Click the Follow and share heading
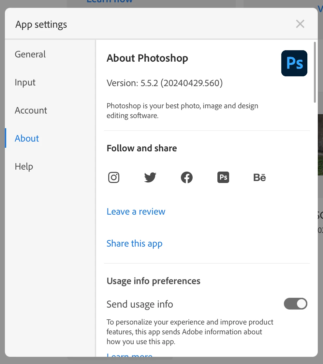Image resolution: width=323 pixels, height=364 pixels. (x=142, y=148)
